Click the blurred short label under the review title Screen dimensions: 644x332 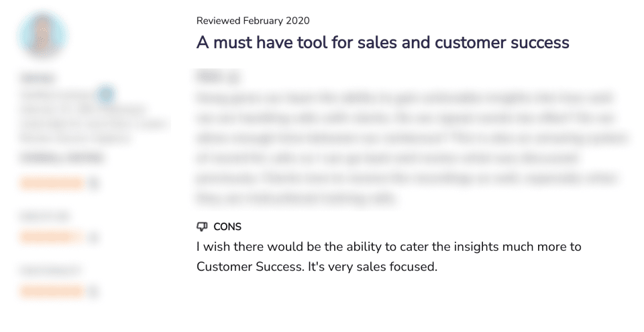click(217, 77)
